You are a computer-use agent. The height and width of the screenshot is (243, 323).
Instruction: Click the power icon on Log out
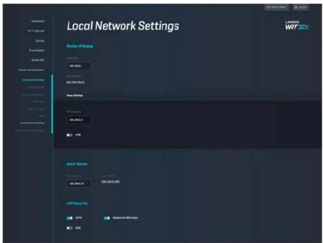296,7
